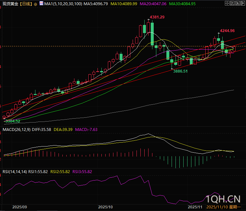Click the RSI1:55.82 reading
Screen dimensions: 246x211
[38, 171]
